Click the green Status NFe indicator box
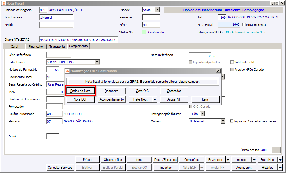286x173 pixels. click(144, 32)
